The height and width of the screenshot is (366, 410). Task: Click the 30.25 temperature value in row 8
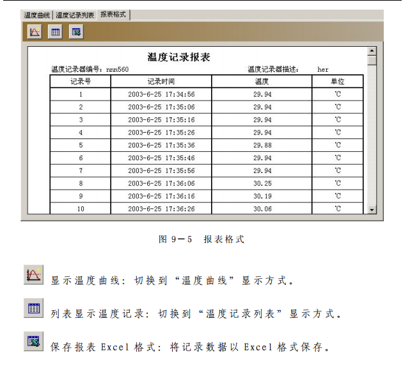pos(262,183)
